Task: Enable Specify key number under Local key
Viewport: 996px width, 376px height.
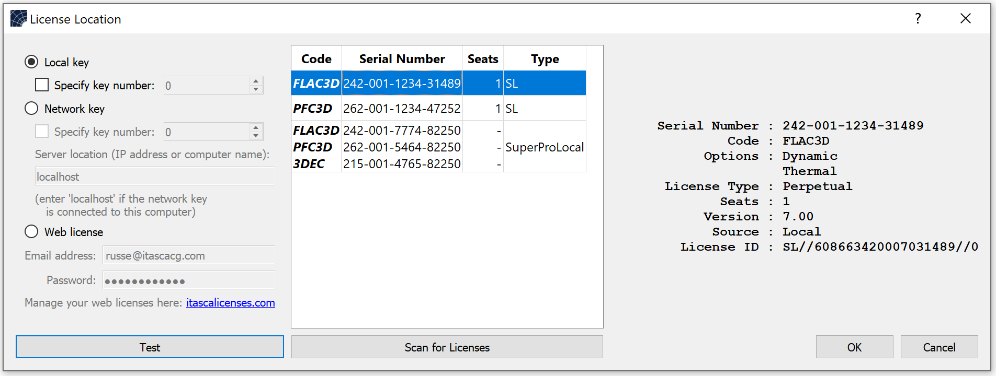Action: coord(42,85)
